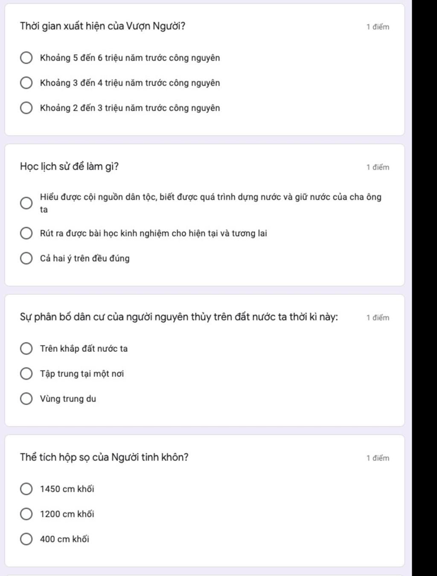This screenshot has height=576, width=437.
Task: Pick 'Khoảng 2 đến 3 triệu năm' answer
Action: 26,108
